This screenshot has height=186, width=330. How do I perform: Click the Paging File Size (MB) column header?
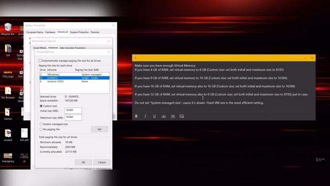point(87,70)
